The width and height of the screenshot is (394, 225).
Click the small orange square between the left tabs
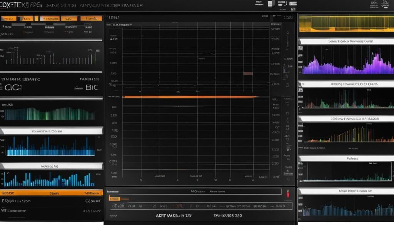point(37,18)
